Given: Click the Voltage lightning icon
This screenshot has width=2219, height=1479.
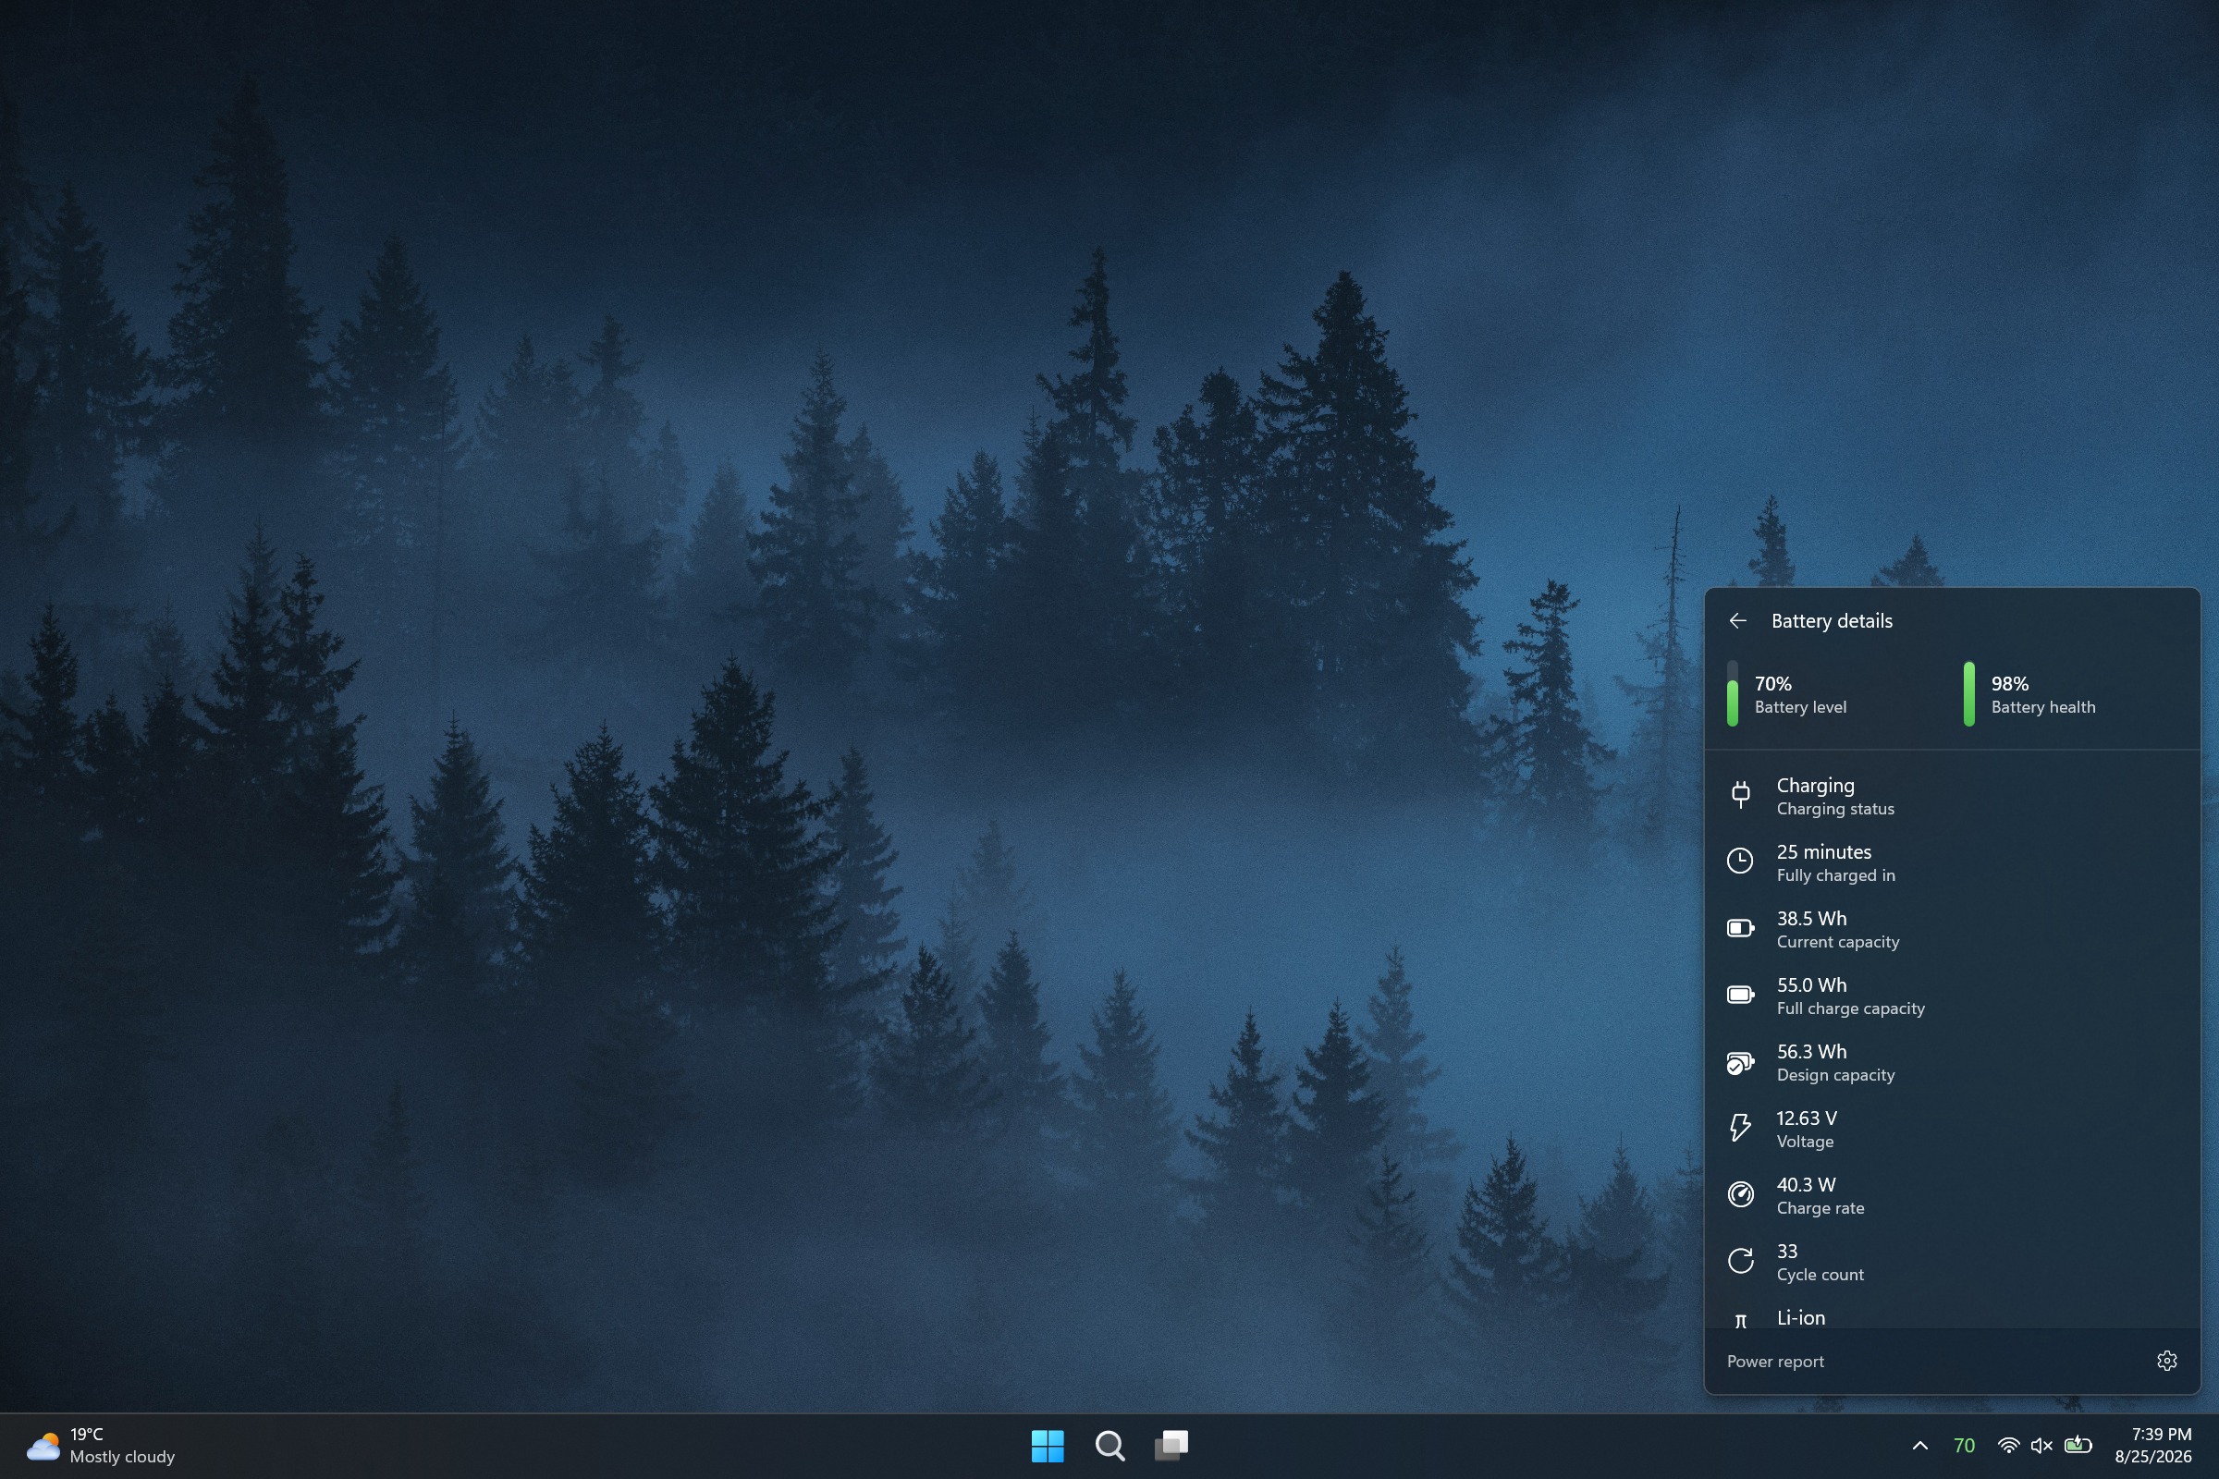Looking at the screenshot, I should click(x=1741, y=1127).
